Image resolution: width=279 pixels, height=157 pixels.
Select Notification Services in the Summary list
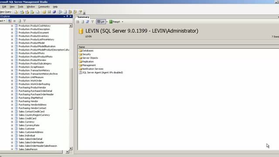(x=92, y=69)
